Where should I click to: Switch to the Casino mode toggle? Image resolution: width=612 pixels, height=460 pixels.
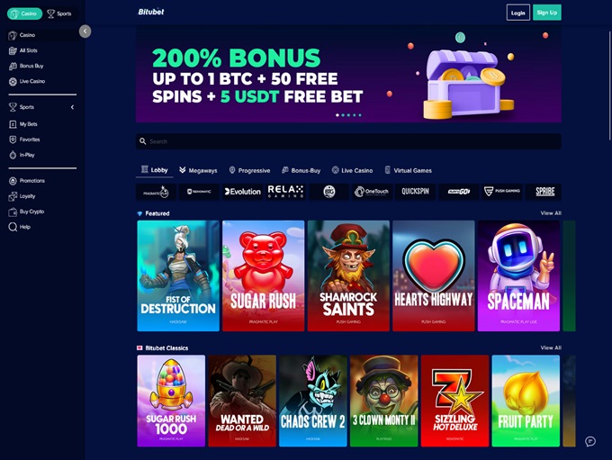[x=24, y=14]
